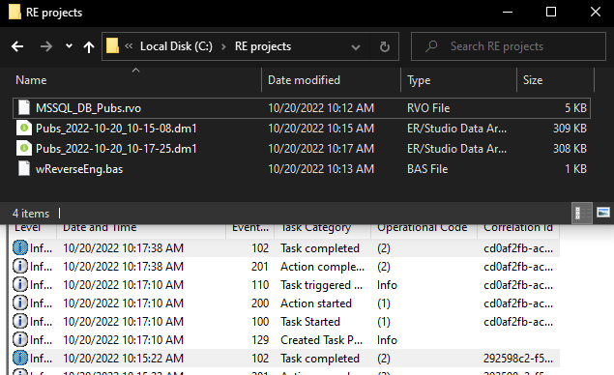Click the RVO File type cell
Image resolution: width=614 pixels, height=375 pixels.
pos(428,108)
